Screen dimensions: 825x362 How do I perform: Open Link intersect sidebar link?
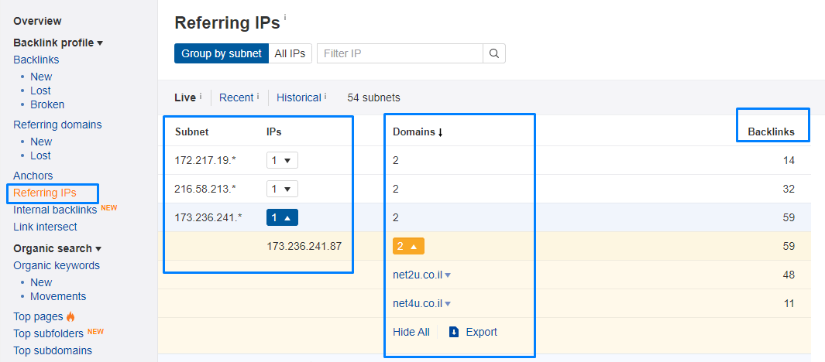tap(45, 227)
